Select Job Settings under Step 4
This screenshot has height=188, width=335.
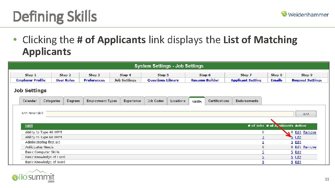point(125,80)
